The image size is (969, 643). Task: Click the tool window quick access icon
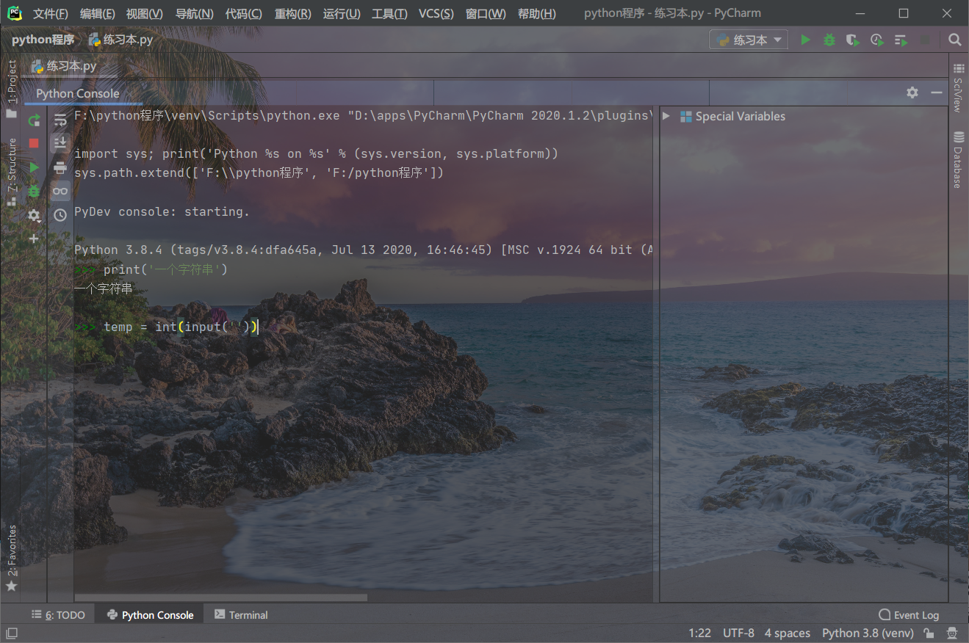pos(12,633)
